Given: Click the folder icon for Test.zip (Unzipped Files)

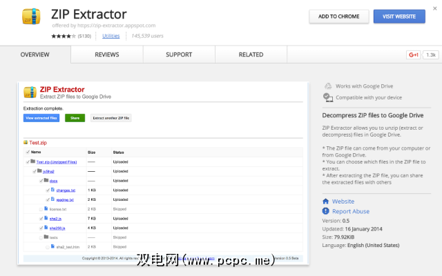Looking at the screenshot, I should (32, 161).
